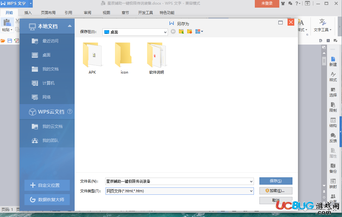The height and width of the screenshot is (217, 342).
Task: Switch to the 特色功能 ribbon tab
Action: coord(167,13)
